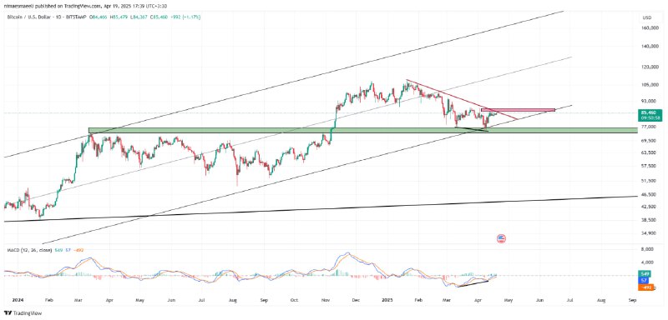Click the blue 57 value in MACD legend
Viewport: 668px width, 320px height.
68,250
